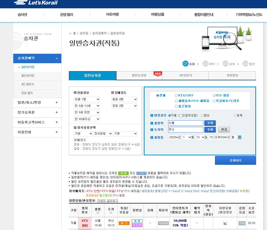The image size is (267, 230).
Task: Open the KTX-산천 seat map link
Action: coord(93,191)
